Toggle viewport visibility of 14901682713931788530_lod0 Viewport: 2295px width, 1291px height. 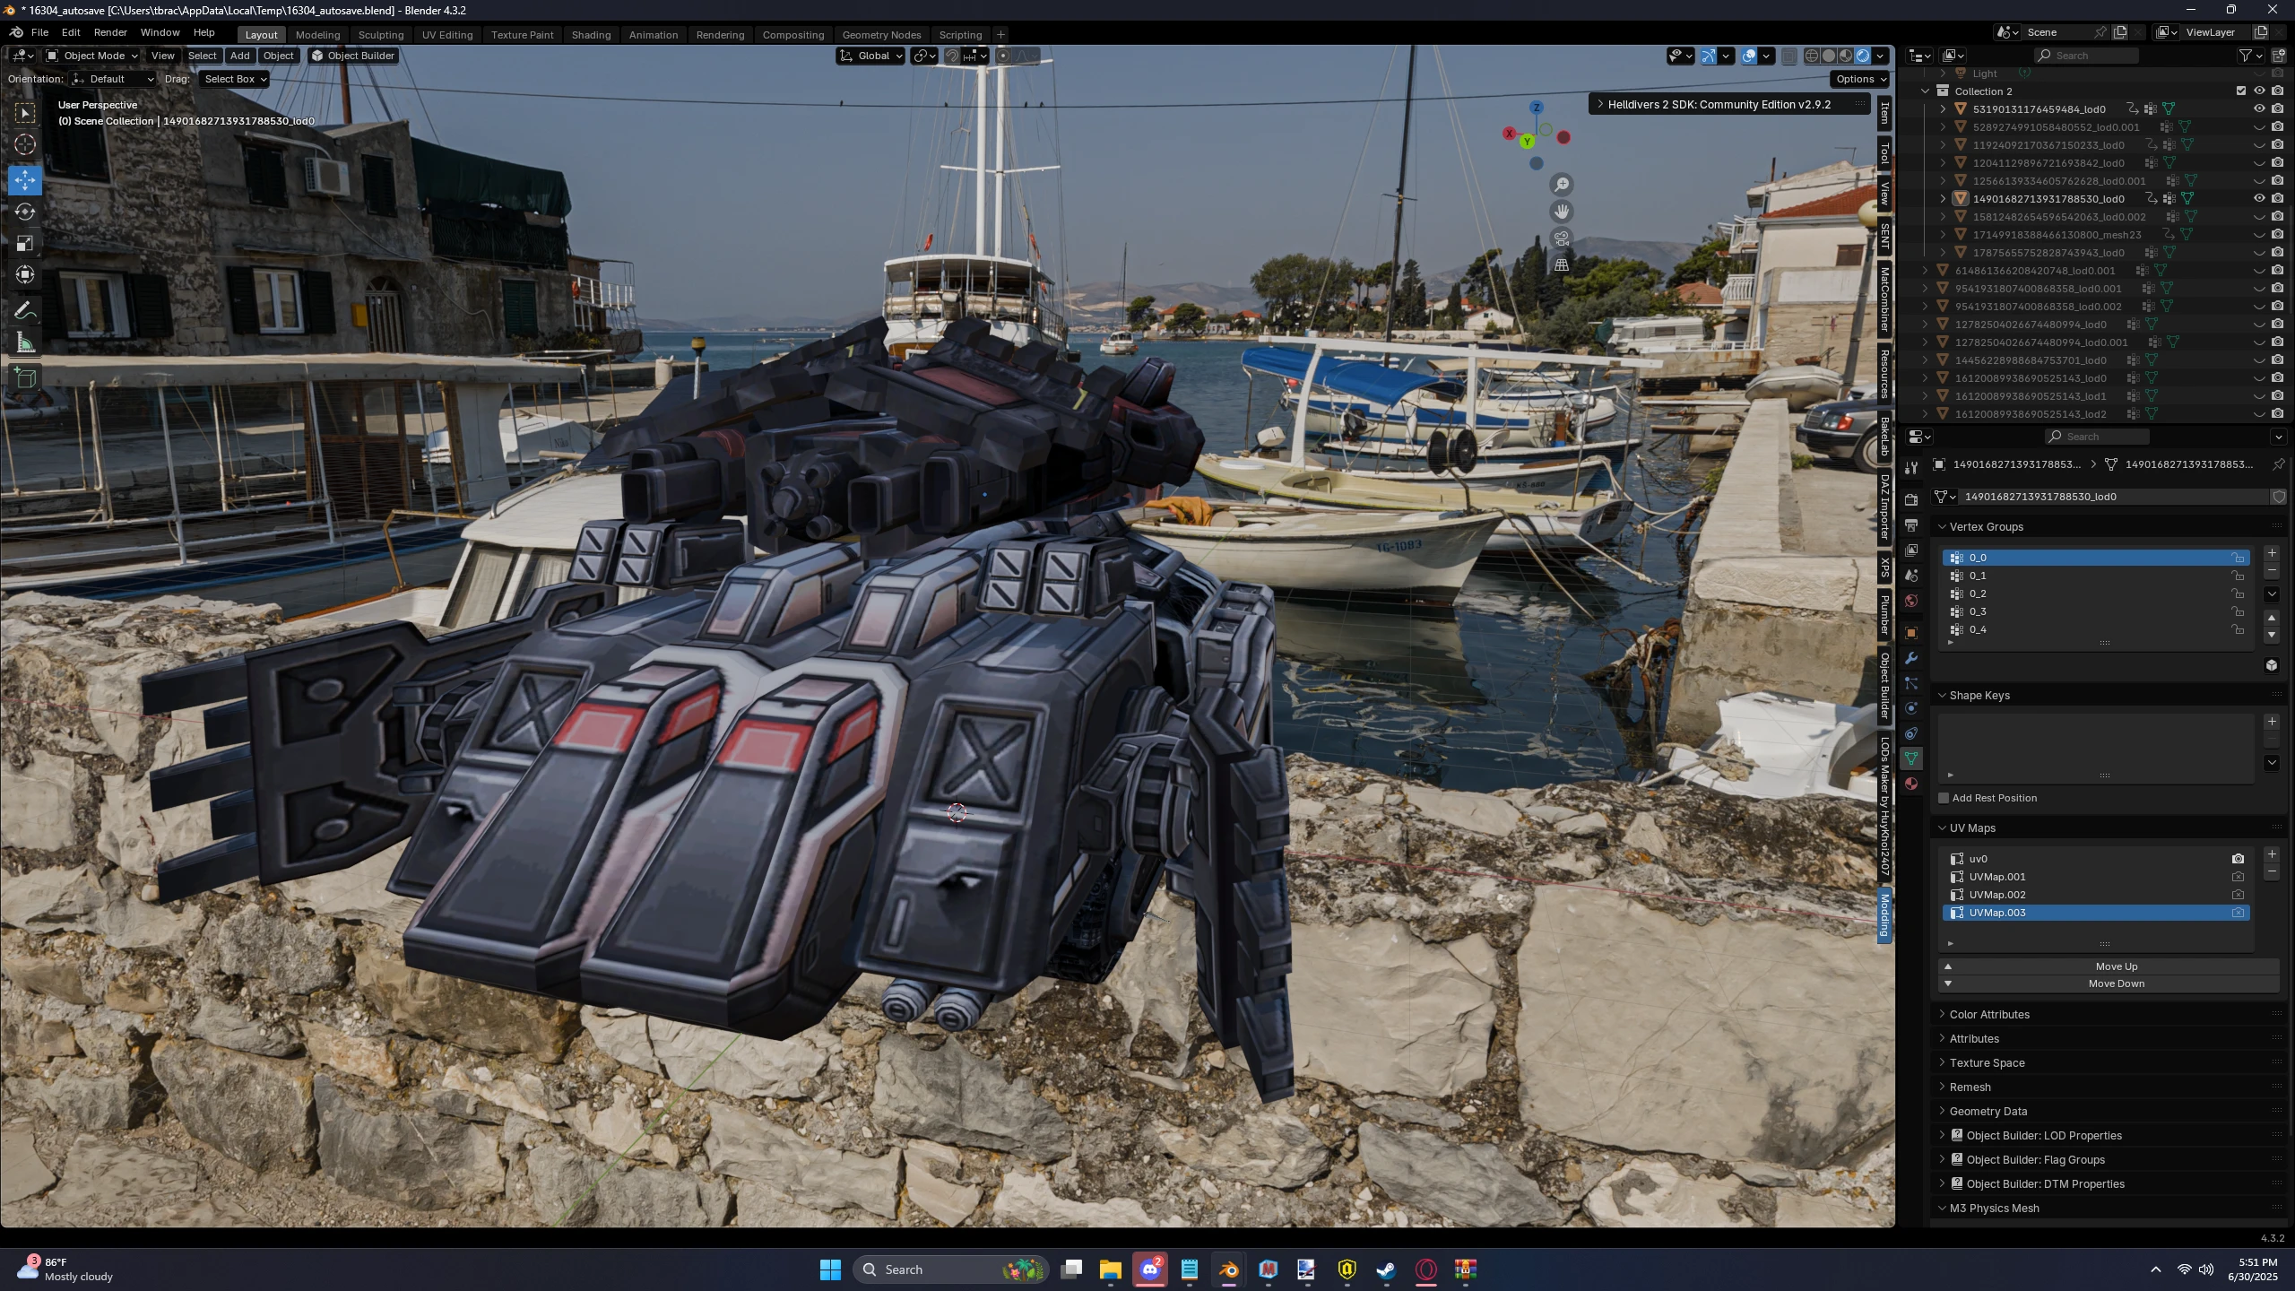[2259, 199]
